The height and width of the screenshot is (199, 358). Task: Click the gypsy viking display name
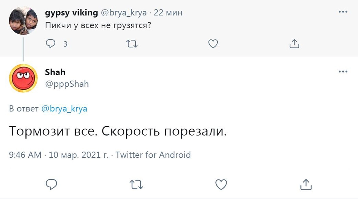(x=71, y=13)
